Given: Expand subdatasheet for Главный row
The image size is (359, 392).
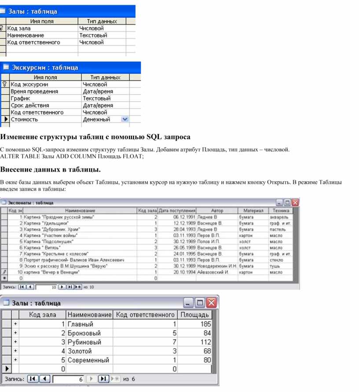Looking at the screenshot, I should click(15, 324).
